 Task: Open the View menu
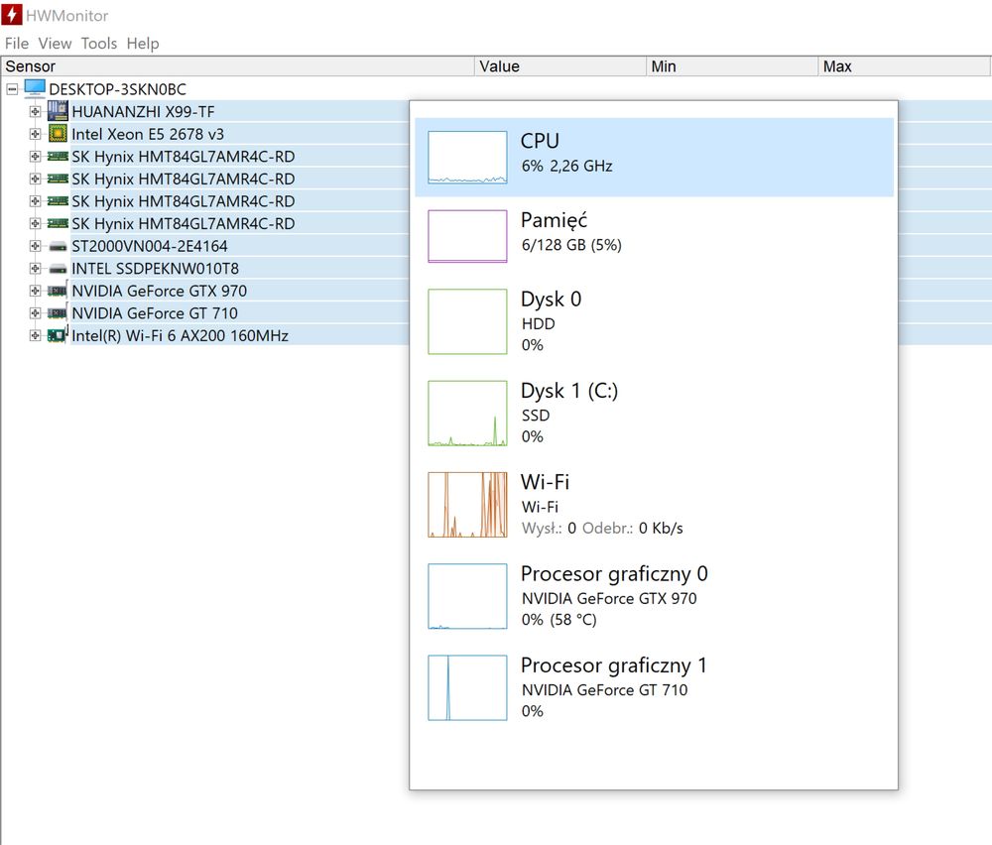(55, 43)
